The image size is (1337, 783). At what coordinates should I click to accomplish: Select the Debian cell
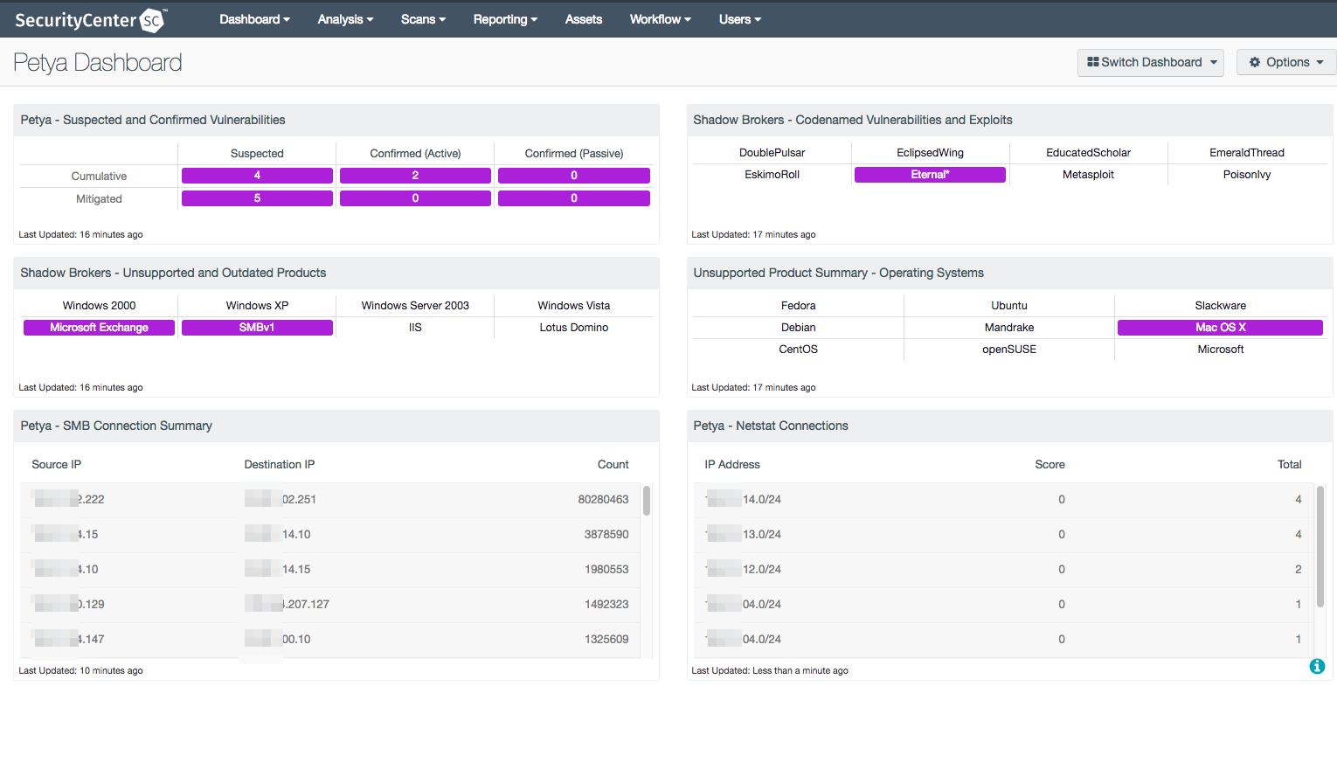798,328
